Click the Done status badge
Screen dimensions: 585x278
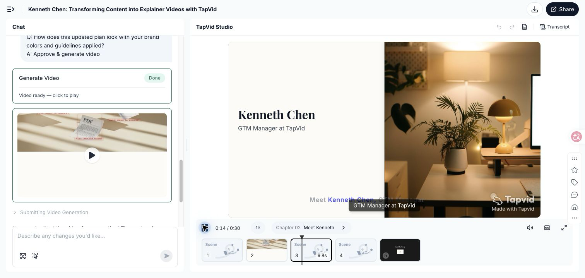point(155,78)
